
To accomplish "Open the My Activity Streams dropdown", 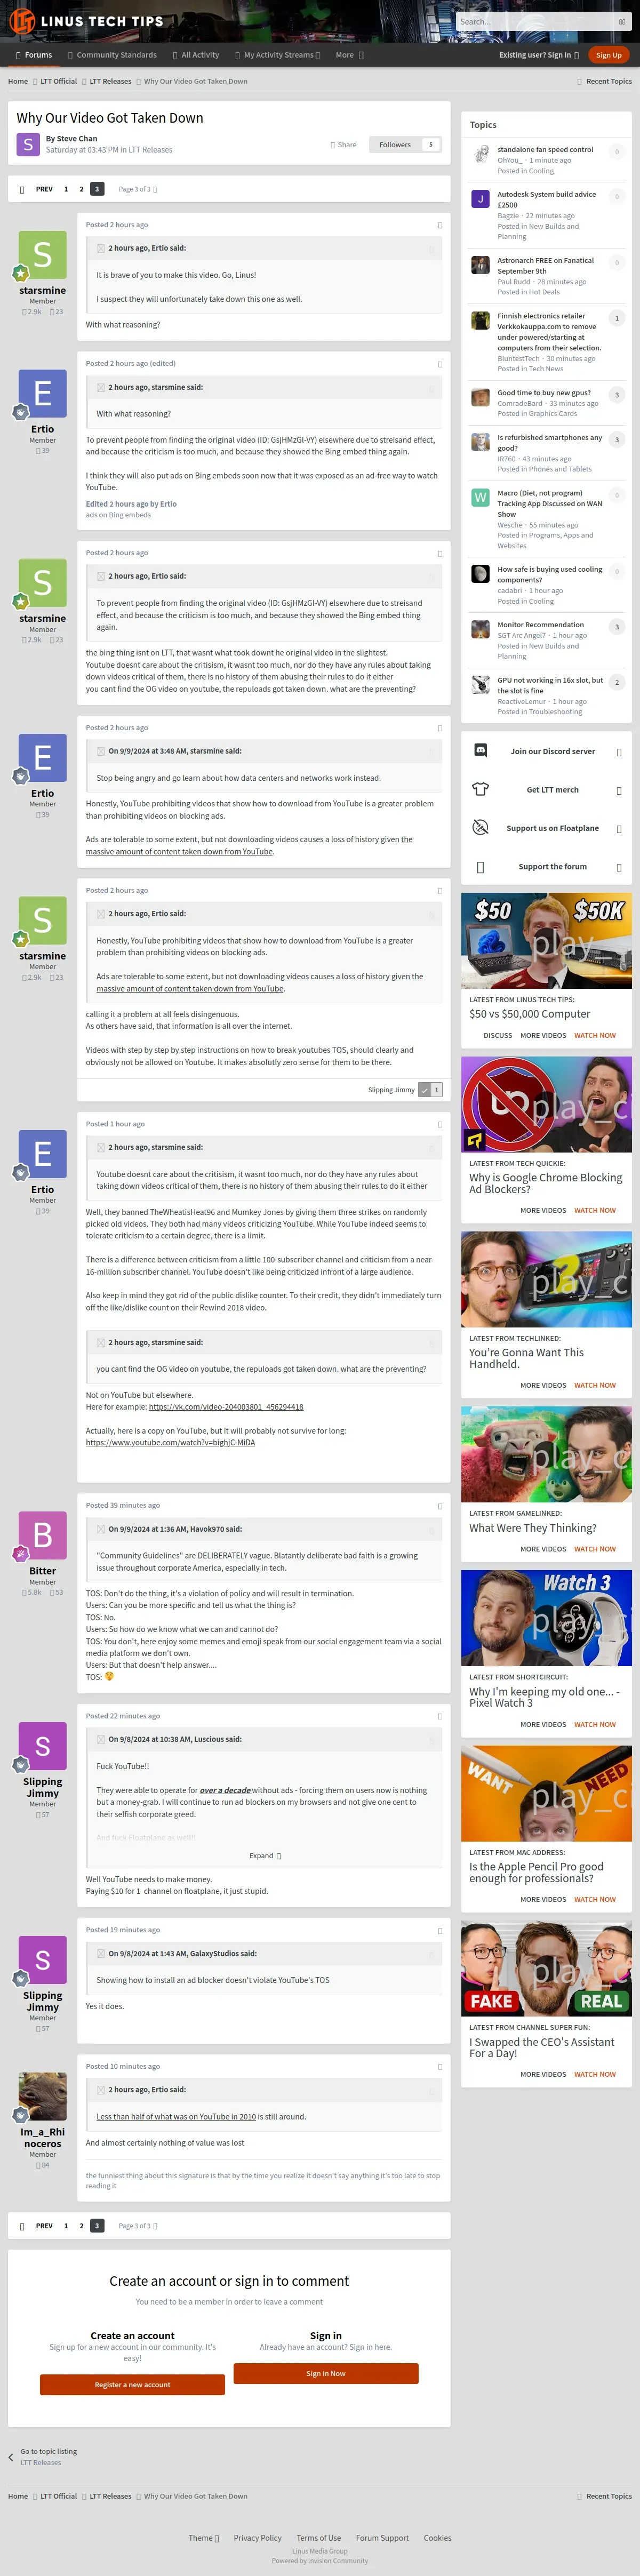I will tap(277, 55).
